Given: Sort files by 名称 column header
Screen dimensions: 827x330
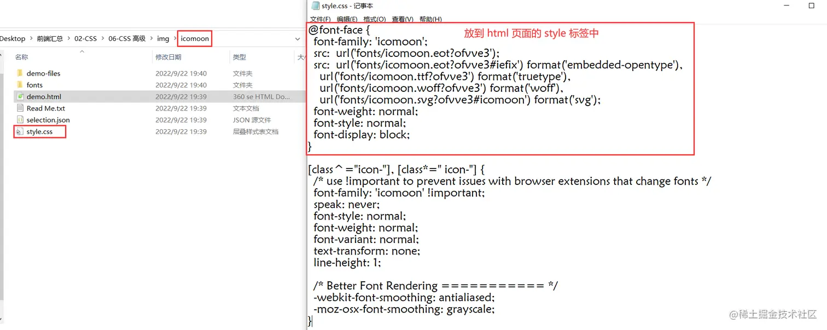Looking at the screenshot, I should [21, 57].
